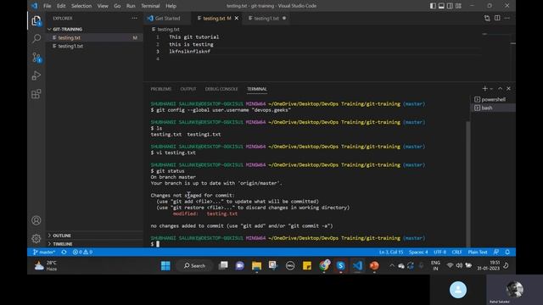Switch to the testing.txt tab
Screen dimensions: 543x305
click(x=214, y=19)
